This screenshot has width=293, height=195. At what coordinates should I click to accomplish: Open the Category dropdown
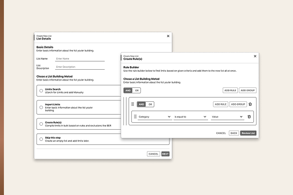tap(155, 117)
